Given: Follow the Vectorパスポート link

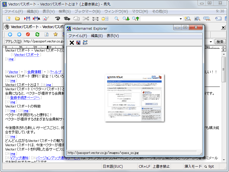Looking at the screenshot, I should pyautogui.click(x=27, y=55).
